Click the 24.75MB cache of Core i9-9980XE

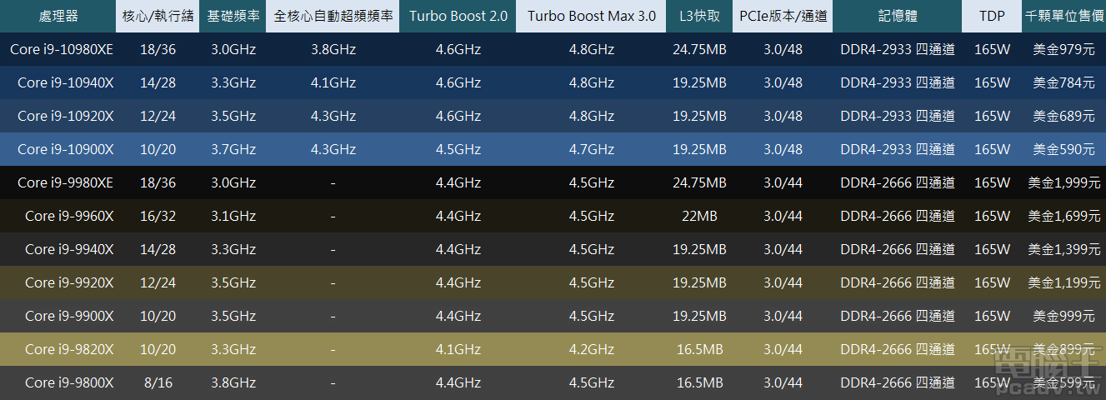click(699, 182)
